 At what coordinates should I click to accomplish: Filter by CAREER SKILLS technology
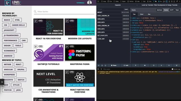pyautogui.click(x=18, y=25)
